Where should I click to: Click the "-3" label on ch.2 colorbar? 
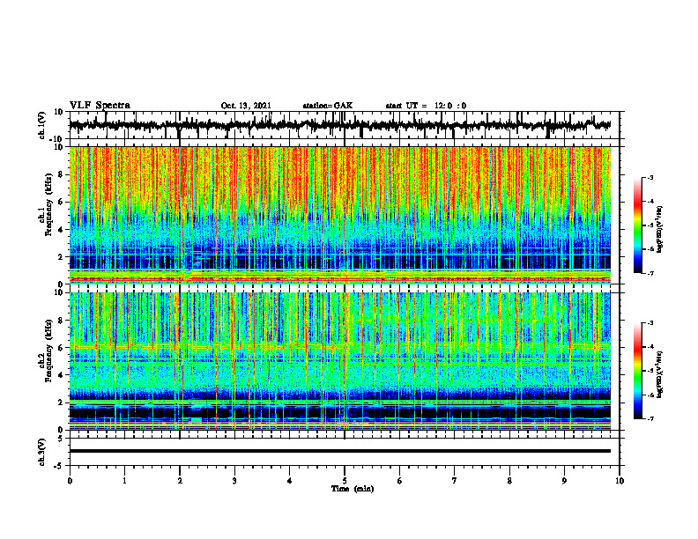[x=650, y=323]
